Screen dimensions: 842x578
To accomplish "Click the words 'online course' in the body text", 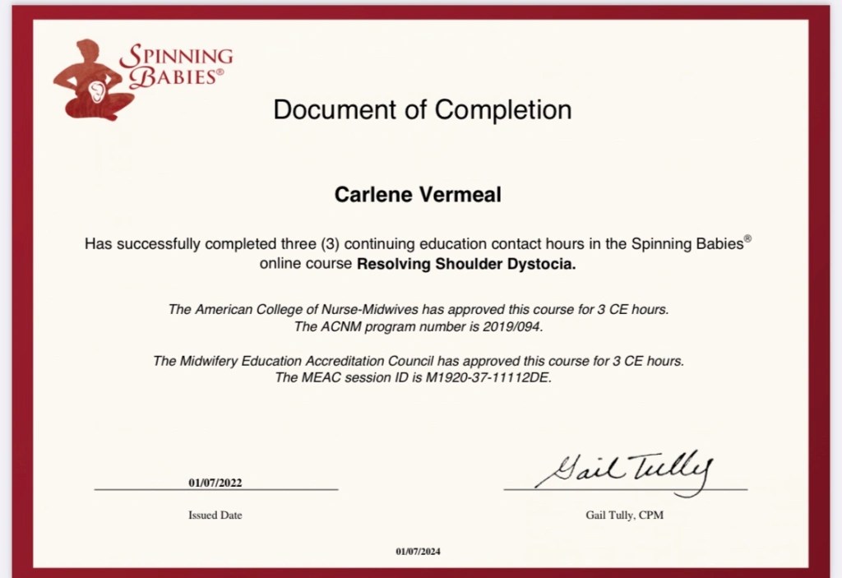I will point(307,265).
